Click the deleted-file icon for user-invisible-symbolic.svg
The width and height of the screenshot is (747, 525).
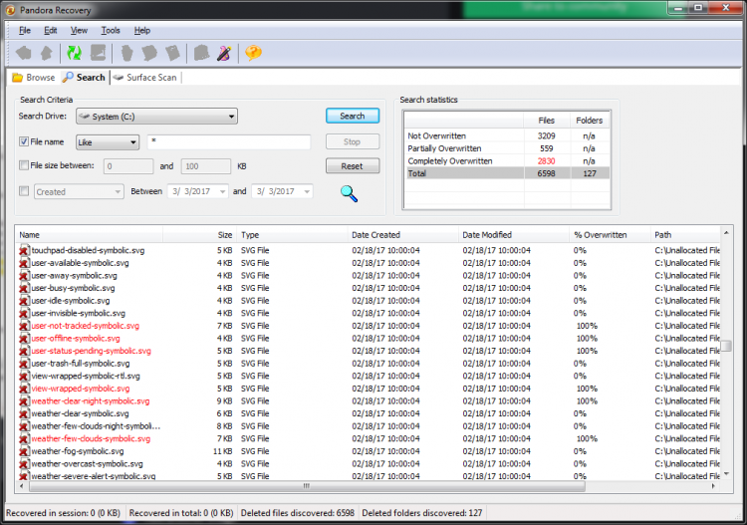click(24, 313)
